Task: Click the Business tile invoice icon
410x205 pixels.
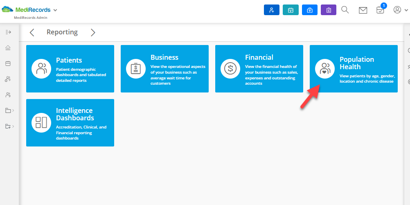Action: coord(136,69)
